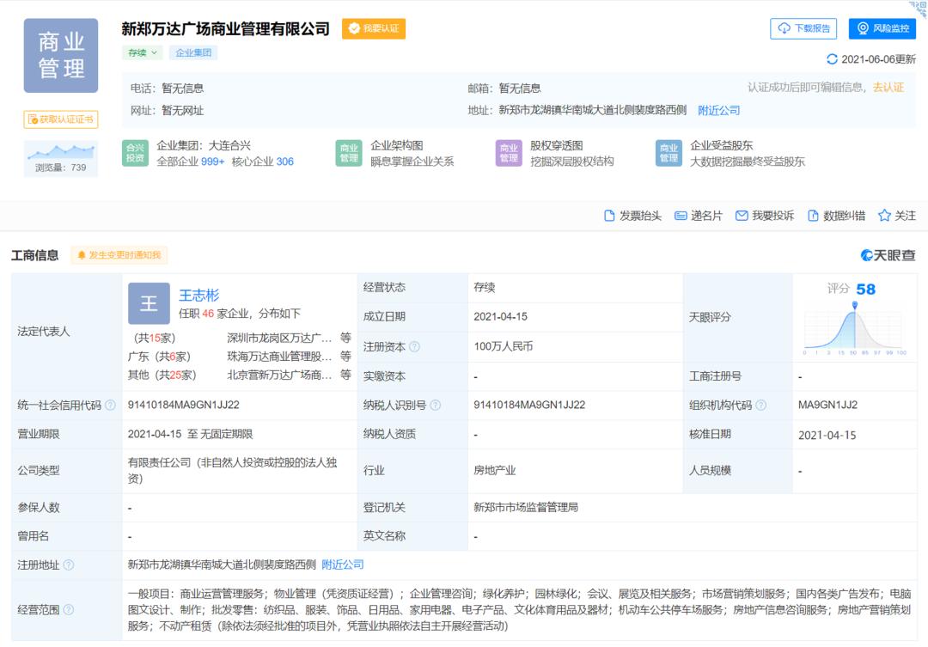
Task: Open the 存续 status dropdown
Action: (x=143, y=52)
